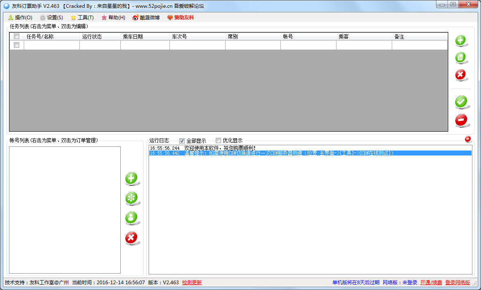Uncheck the 全部显示 checkbox
The image size is (481, 290).
click(182, 141)
